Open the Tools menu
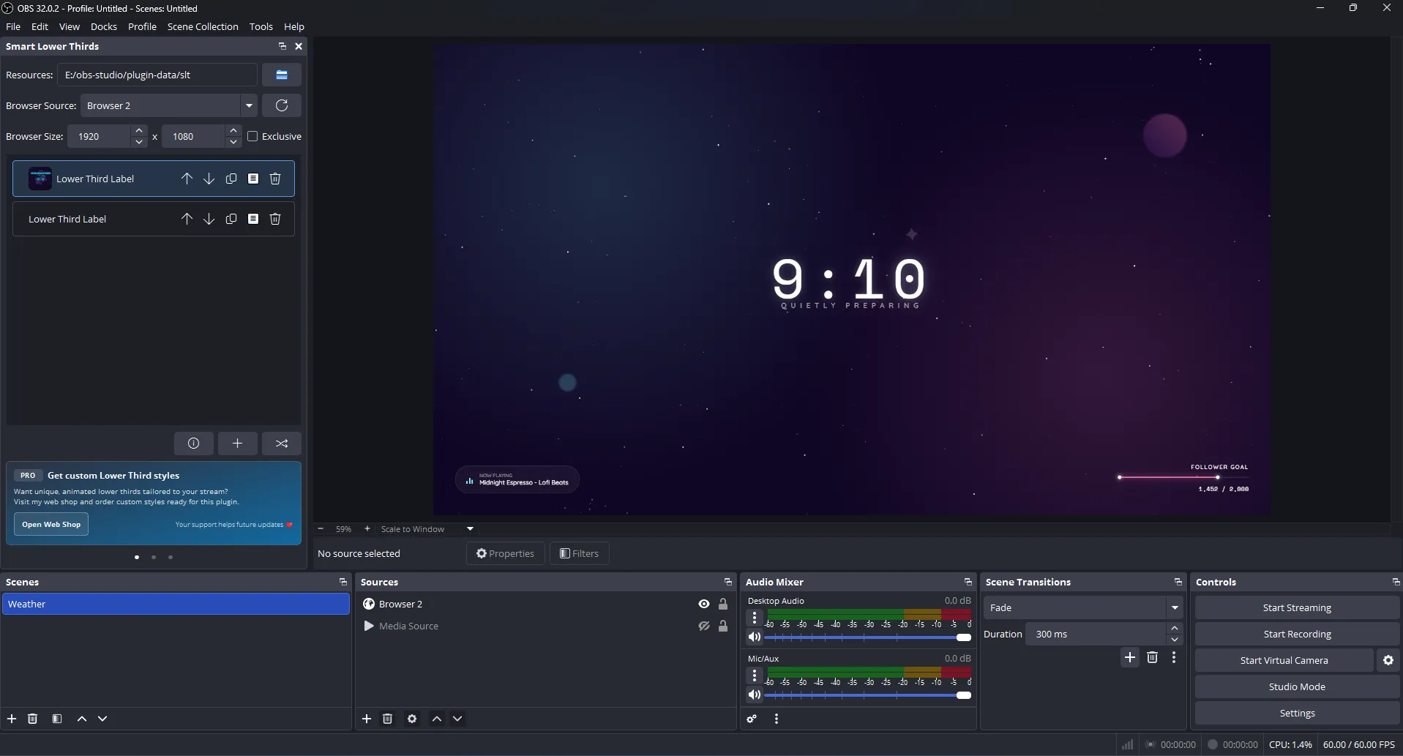This screenshot has width=1403, height=756. coord(261,26)
